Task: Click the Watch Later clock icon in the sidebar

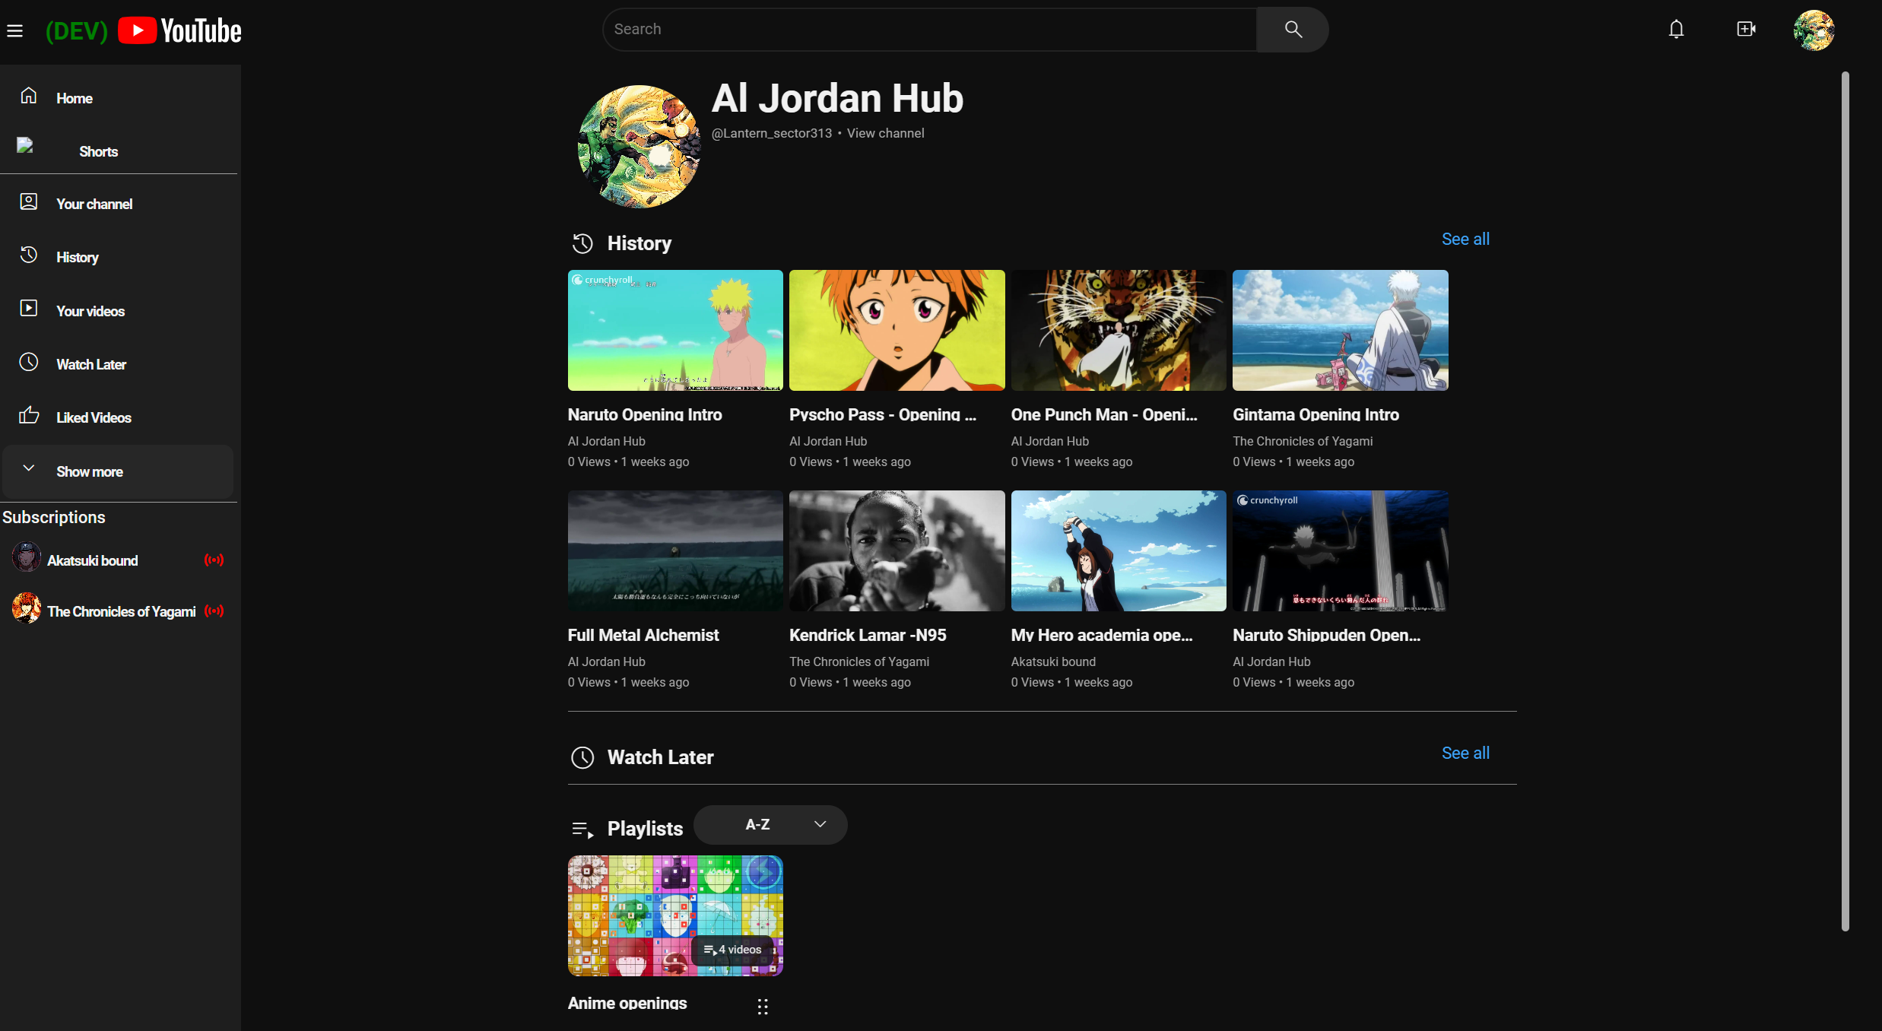Action: (x=29, y=362)
